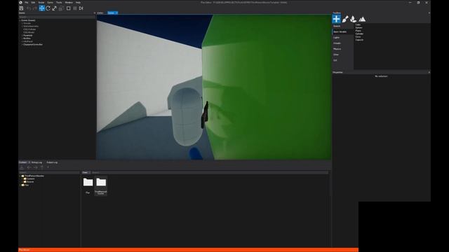Click the Redo arrow icon
This screenshot has height=252, width=449.
point(35,8)
